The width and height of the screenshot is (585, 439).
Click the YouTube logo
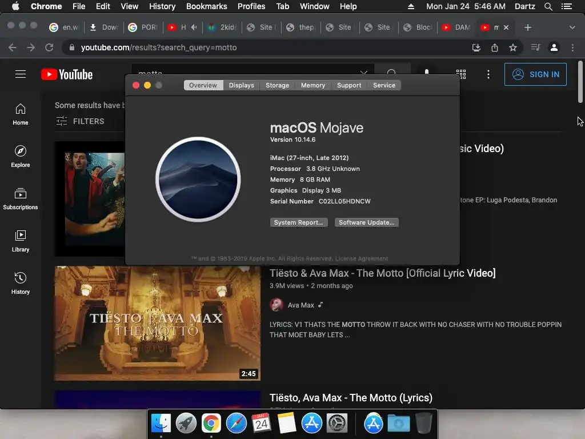pos(67,74)
